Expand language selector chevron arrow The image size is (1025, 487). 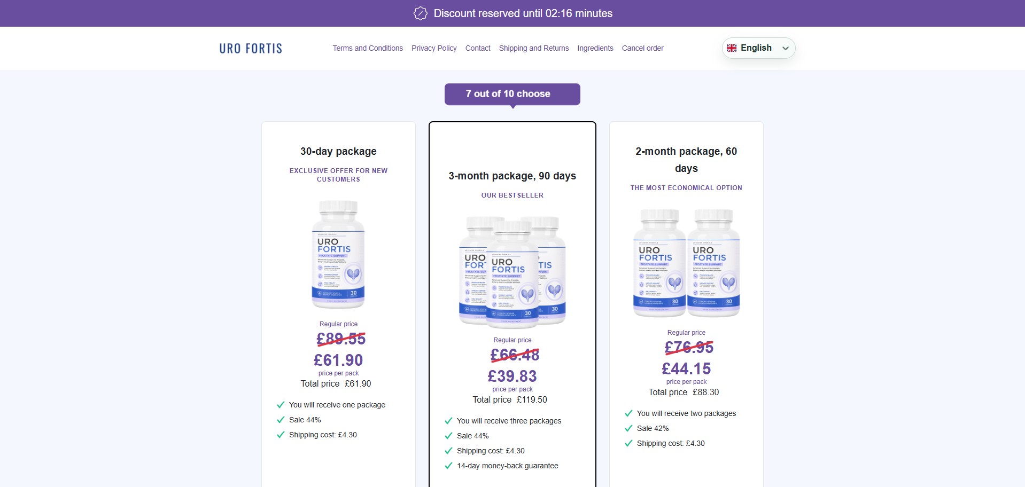click(785, 48)
